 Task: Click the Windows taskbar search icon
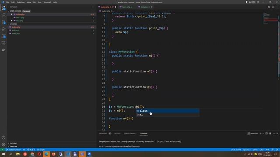[x=10, y=154]
